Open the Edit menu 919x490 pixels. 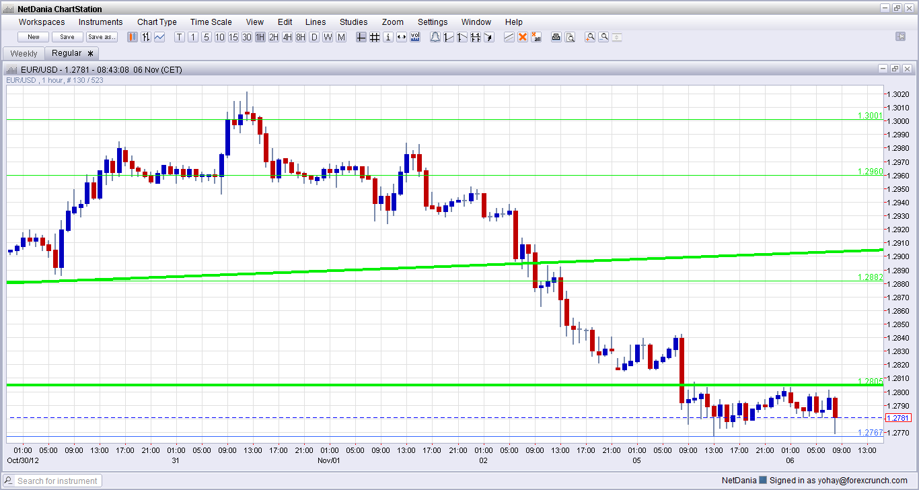point(285,22)
